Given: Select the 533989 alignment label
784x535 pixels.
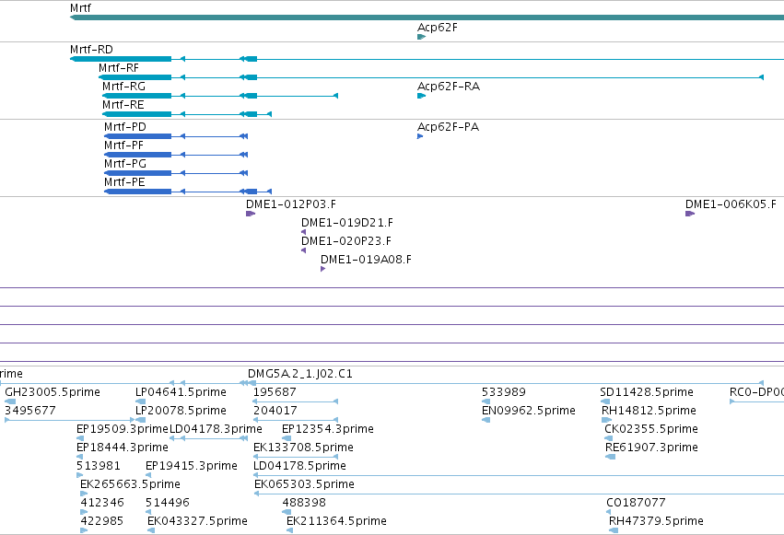Looking at the screenshot, I should [x=504, y=392].
